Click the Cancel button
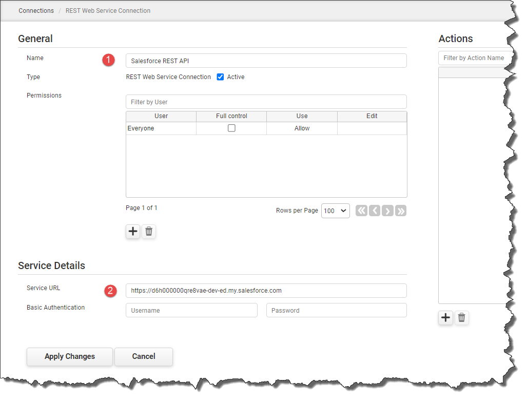The width and height of the screenshot is (527, 400). pyautogui.click(x=144, y=356)
